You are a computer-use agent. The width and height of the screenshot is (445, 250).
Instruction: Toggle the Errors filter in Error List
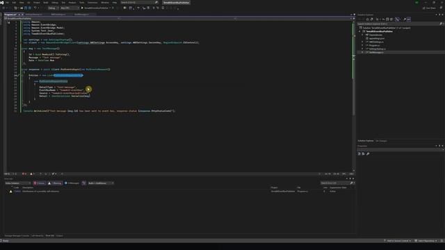coord(39,183)
